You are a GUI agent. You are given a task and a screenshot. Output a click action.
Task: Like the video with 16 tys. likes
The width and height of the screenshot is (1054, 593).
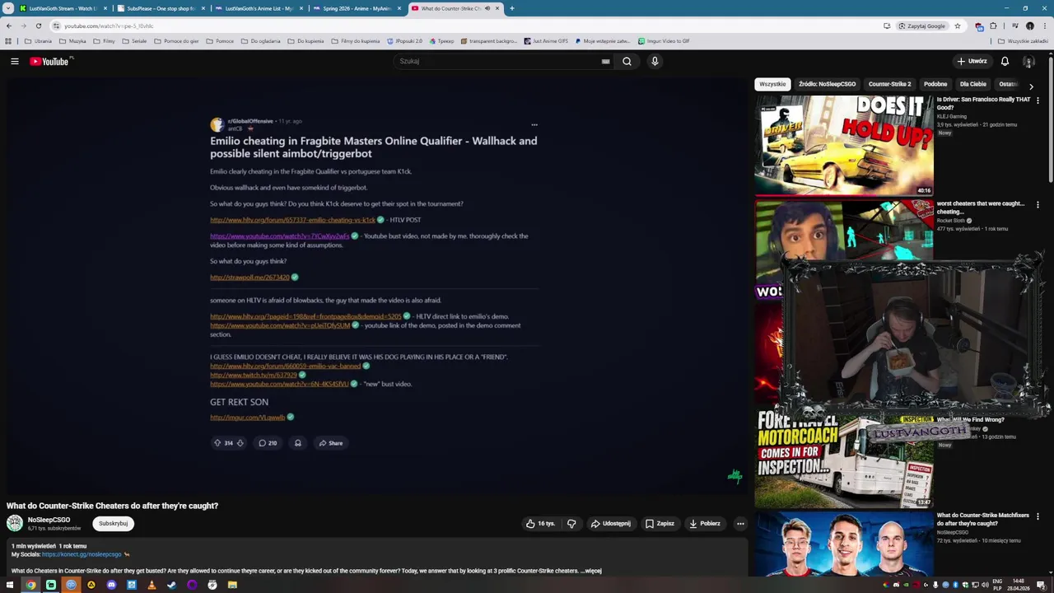(540, 523)
